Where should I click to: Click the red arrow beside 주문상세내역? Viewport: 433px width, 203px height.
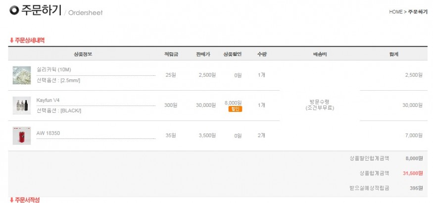tap(11, 40)
